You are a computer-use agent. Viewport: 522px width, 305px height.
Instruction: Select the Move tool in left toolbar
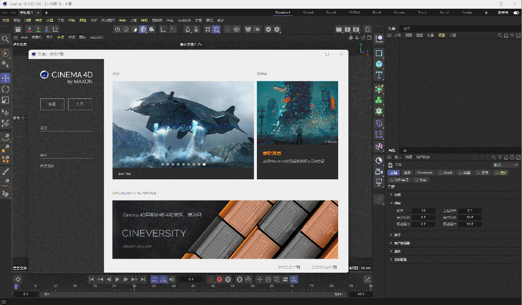click(x=6, y=78)
